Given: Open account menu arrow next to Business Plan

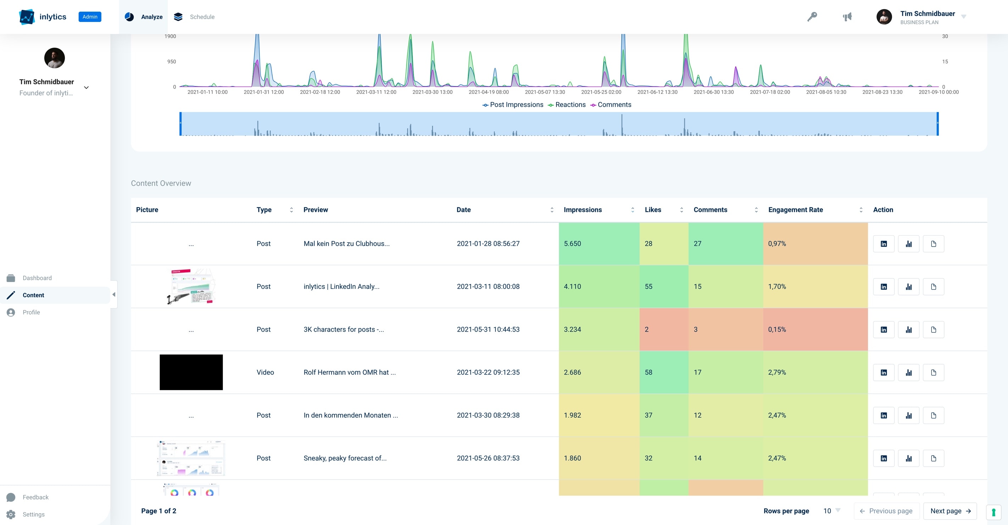Looking at the screenshot, I should coord(964,17).
